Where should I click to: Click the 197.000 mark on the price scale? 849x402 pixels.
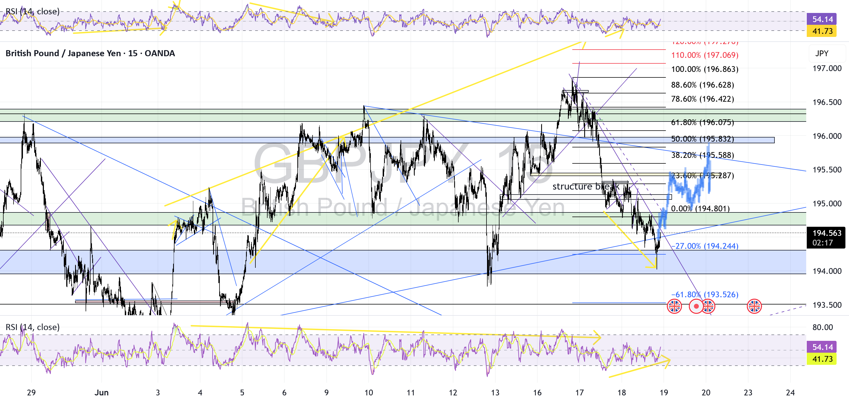[827, 68]
